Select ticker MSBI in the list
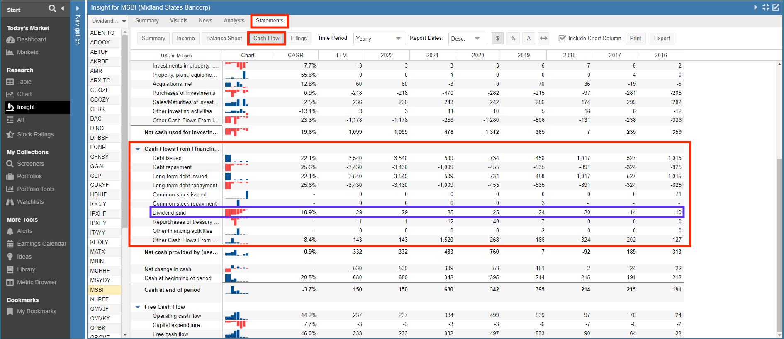Image resolution: width=784 pixels, height=339 pixels. click(x=105, y=290)
